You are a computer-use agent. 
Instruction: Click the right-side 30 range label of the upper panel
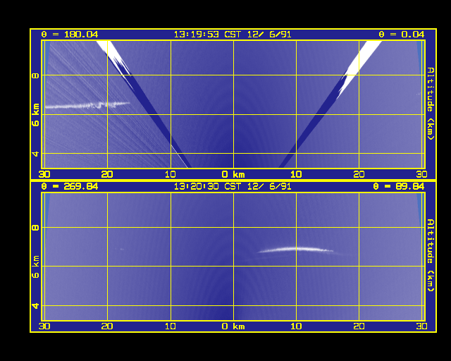click(x=421, y=174)
